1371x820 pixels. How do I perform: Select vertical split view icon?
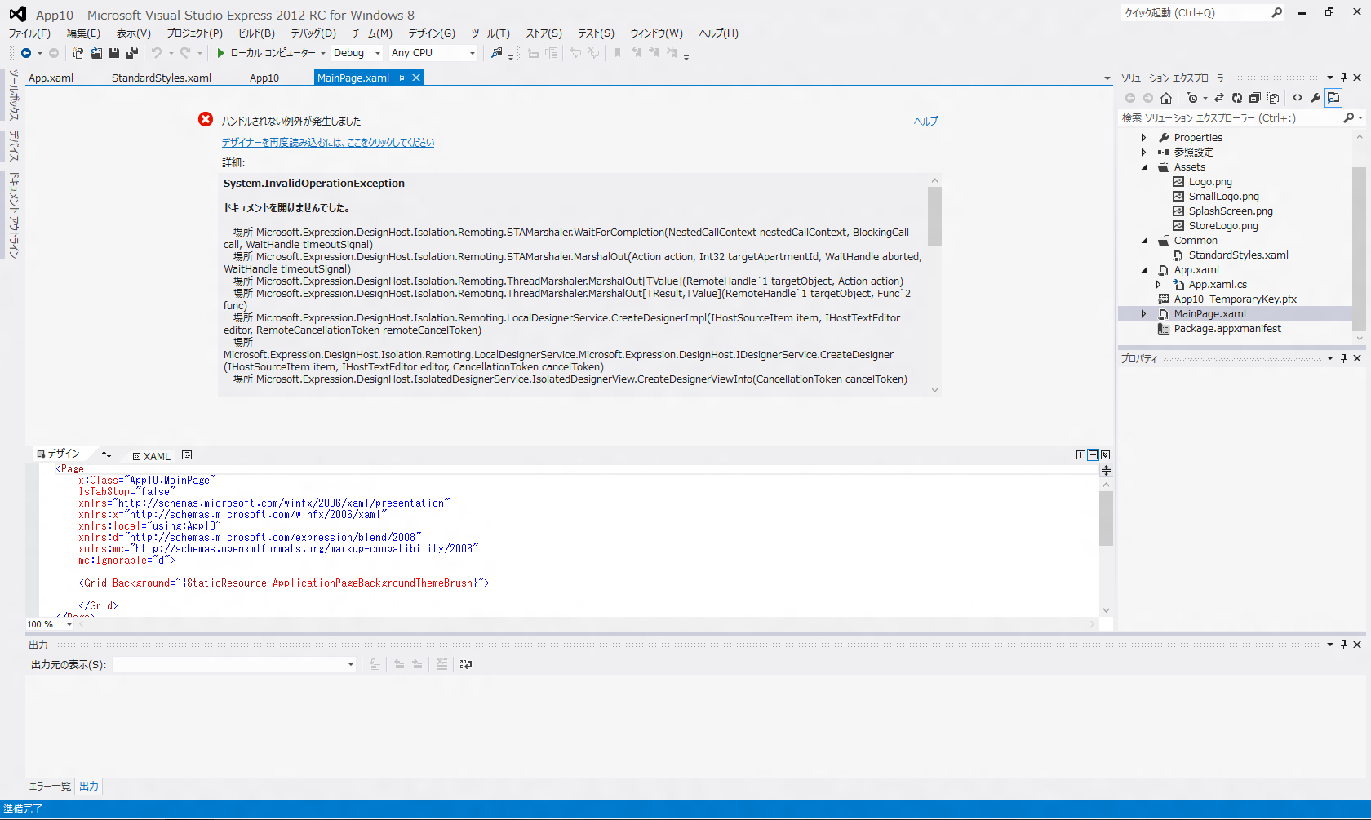click(x=1080, y=455)
